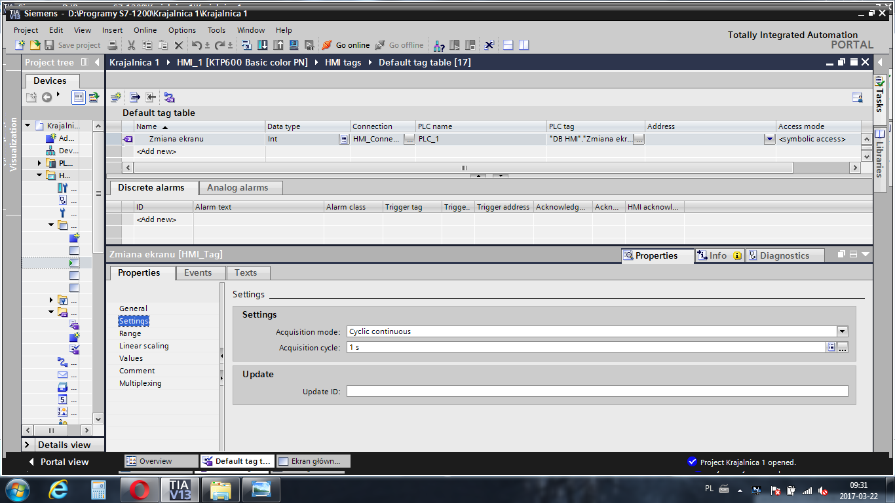Click the Compile toolbar icon
Screen dimensions: 895x503
(x=246, y=45)
